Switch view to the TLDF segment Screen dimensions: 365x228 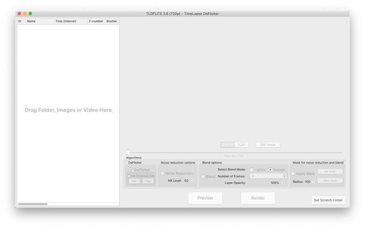(242, 145)
